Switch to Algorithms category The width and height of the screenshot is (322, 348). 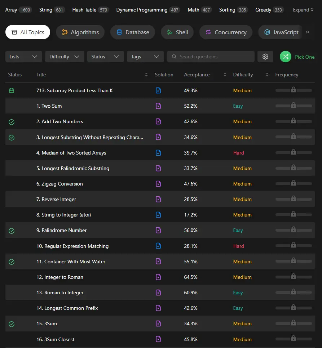pyautogui.click(x=80, y=32)
